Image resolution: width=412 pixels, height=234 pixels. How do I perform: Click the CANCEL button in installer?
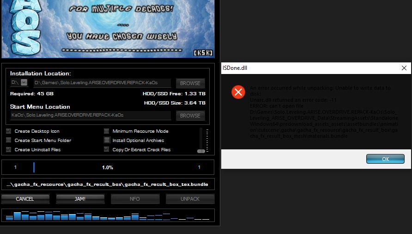pos(25,199)
